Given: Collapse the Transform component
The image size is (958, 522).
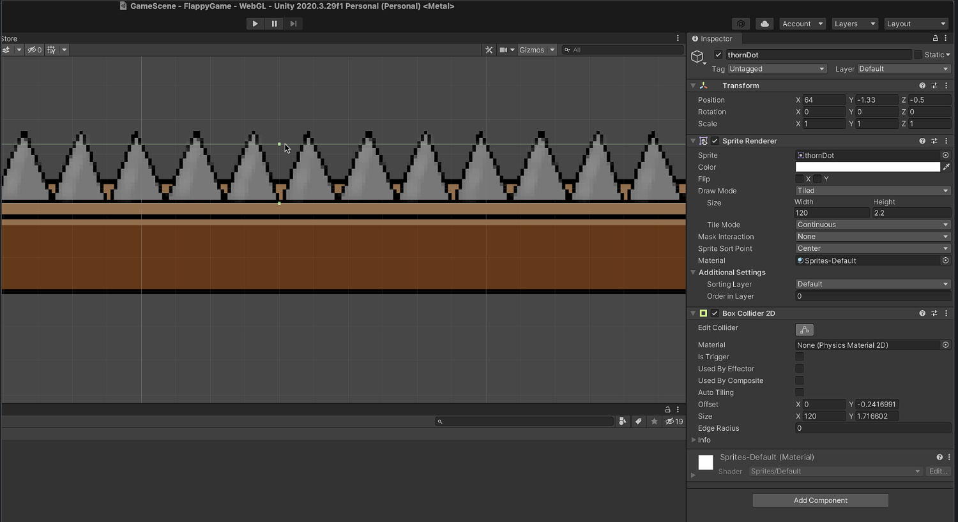Looking at the screenshot, I should coord(693,86).
